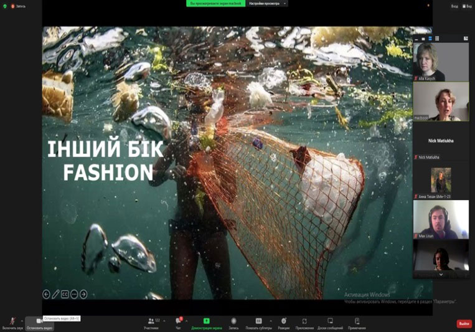This screenshot has height=332, width=475.
Task: Select Max Lisun video thumbnail
Action: [x=441, y=219]
